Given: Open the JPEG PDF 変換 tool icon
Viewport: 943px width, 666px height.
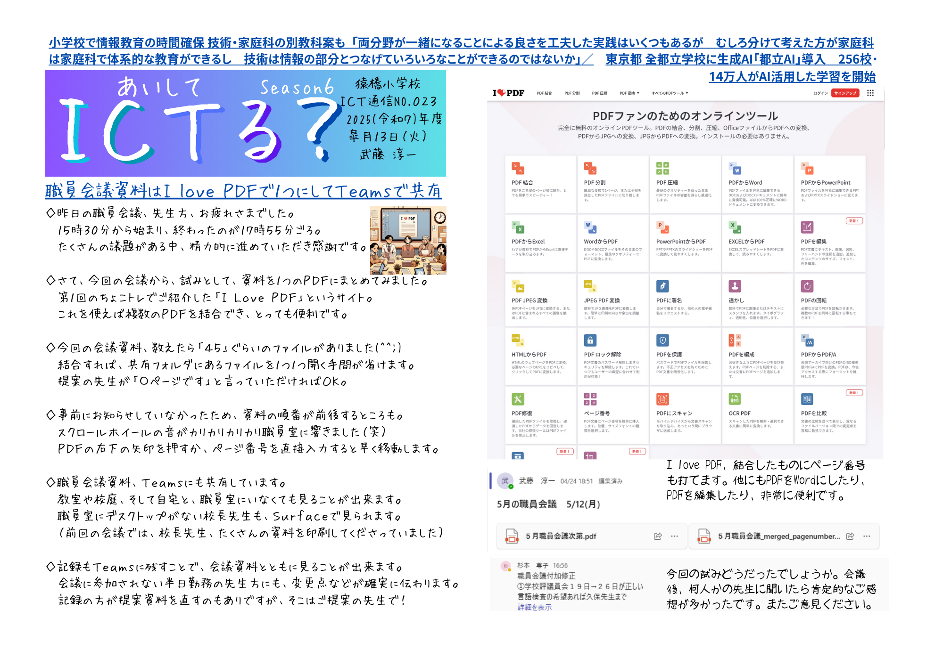Looking at the screenshot, I should (590, 286).
